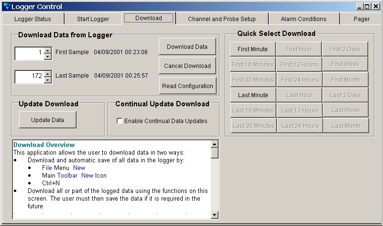Click the Last 10 Minutes button
The width and height of the screenshot is (383, 226).
(253, 110)
